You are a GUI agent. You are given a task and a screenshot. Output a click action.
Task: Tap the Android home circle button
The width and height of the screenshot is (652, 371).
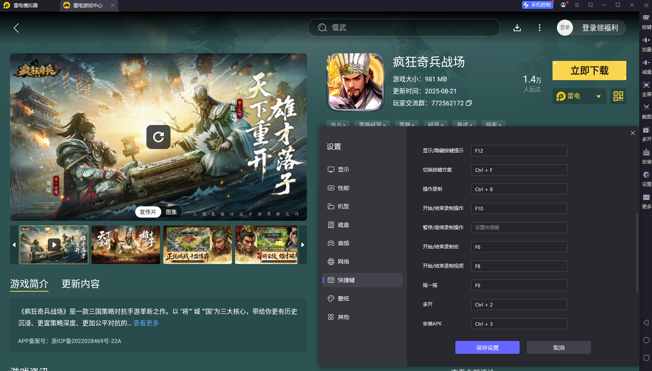646,340
